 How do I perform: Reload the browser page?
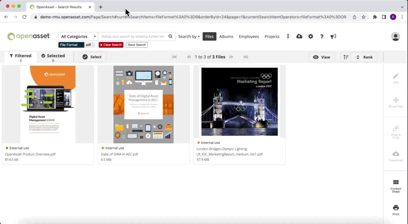(24, 17)
